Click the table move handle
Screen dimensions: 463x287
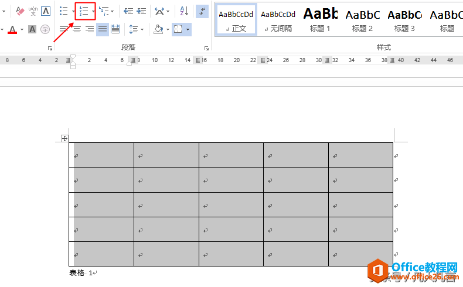click(65, 138)
